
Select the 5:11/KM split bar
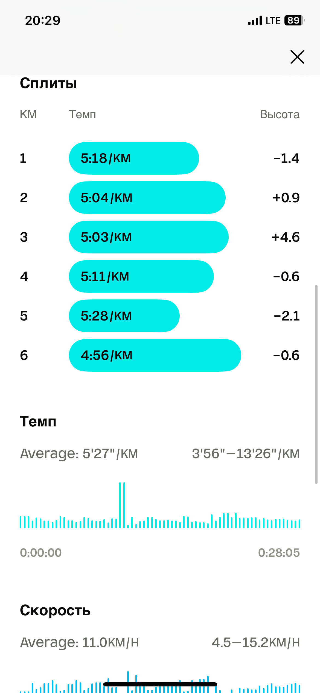tap(141, 276)
